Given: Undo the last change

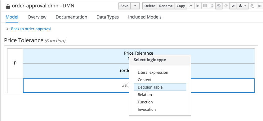Looking at the screenshot, I should (x=219, y=6).
